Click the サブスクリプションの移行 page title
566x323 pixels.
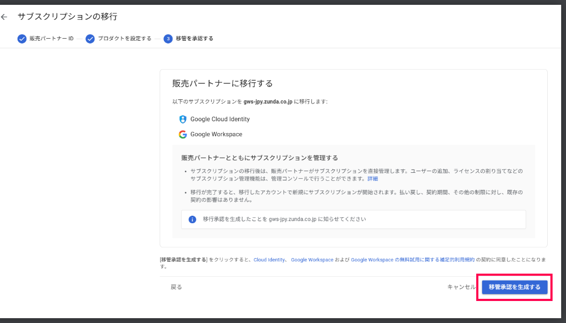(x=68, y=17)
